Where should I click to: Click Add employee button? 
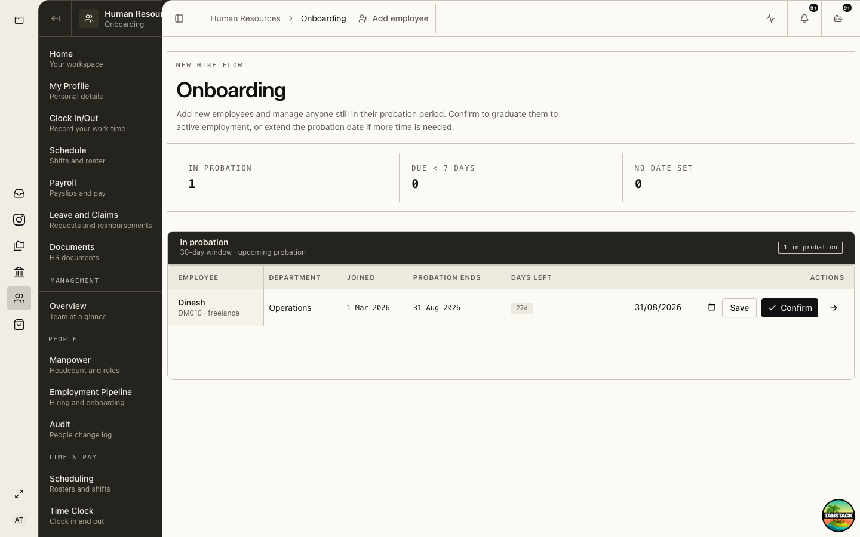(394, 18)
